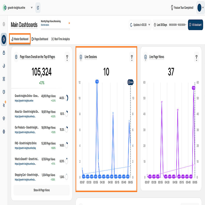The image size is (205, 205).
Task: Click the clock icon by Last 30 Days
Action: pos(155,25)
